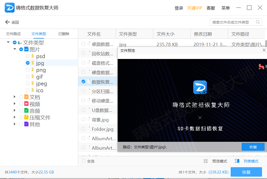Select the gif item in tree

pyautogui.click(x=39, y=77)
